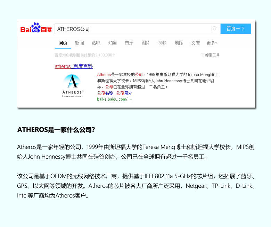
Task: Open the 视频 tab
Action: pos(162,43)
